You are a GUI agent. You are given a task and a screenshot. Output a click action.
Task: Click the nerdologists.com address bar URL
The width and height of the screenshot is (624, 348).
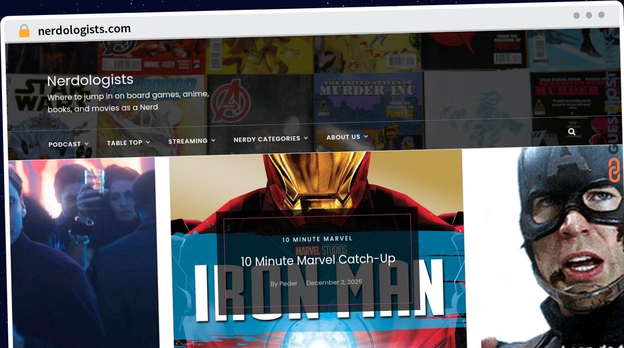click(x=84, y=30)
